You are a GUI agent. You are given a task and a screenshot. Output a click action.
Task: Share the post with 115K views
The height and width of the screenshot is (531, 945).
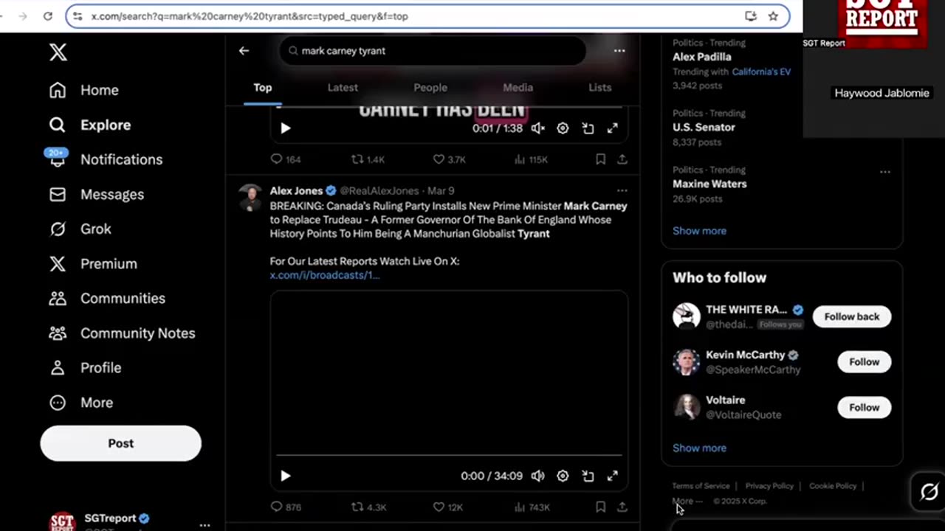pos(622,159)
